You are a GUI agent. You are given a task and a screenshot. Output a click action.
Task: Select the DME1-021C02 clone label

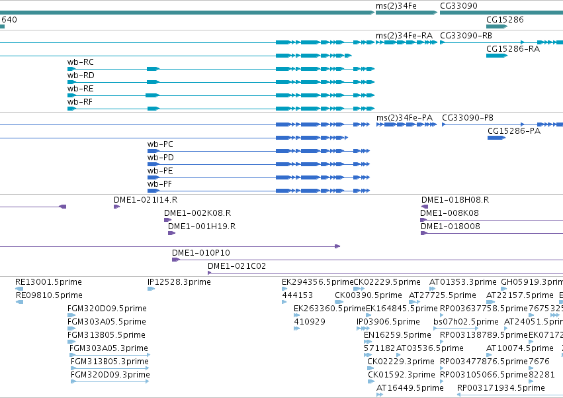237,266
